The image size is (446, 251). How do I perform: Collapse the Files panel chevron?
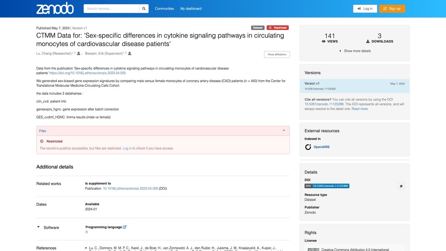[284, 131]
